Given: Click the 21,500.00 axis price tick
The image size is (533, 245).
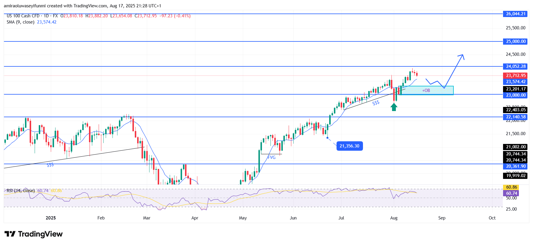Looking at the screenshot, I should [515, 134].
